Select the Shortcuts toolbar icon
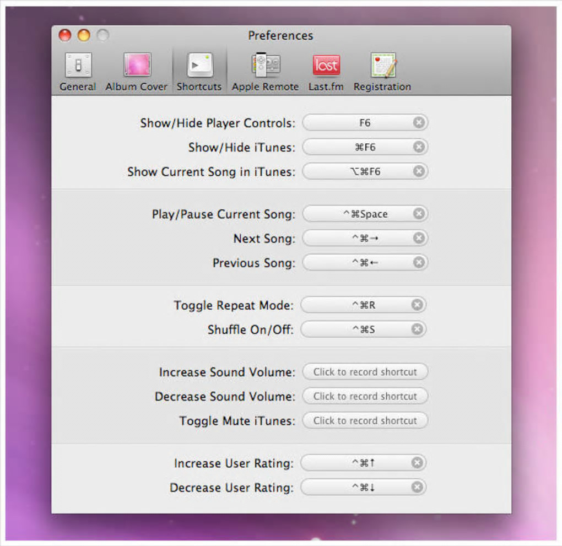This screenshot has width=562, height=546. coord(199,66)
